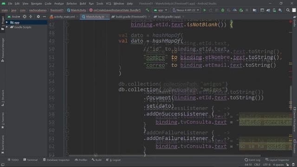
Task: Collapse the code fold at line 58
Action: [67, 114]
